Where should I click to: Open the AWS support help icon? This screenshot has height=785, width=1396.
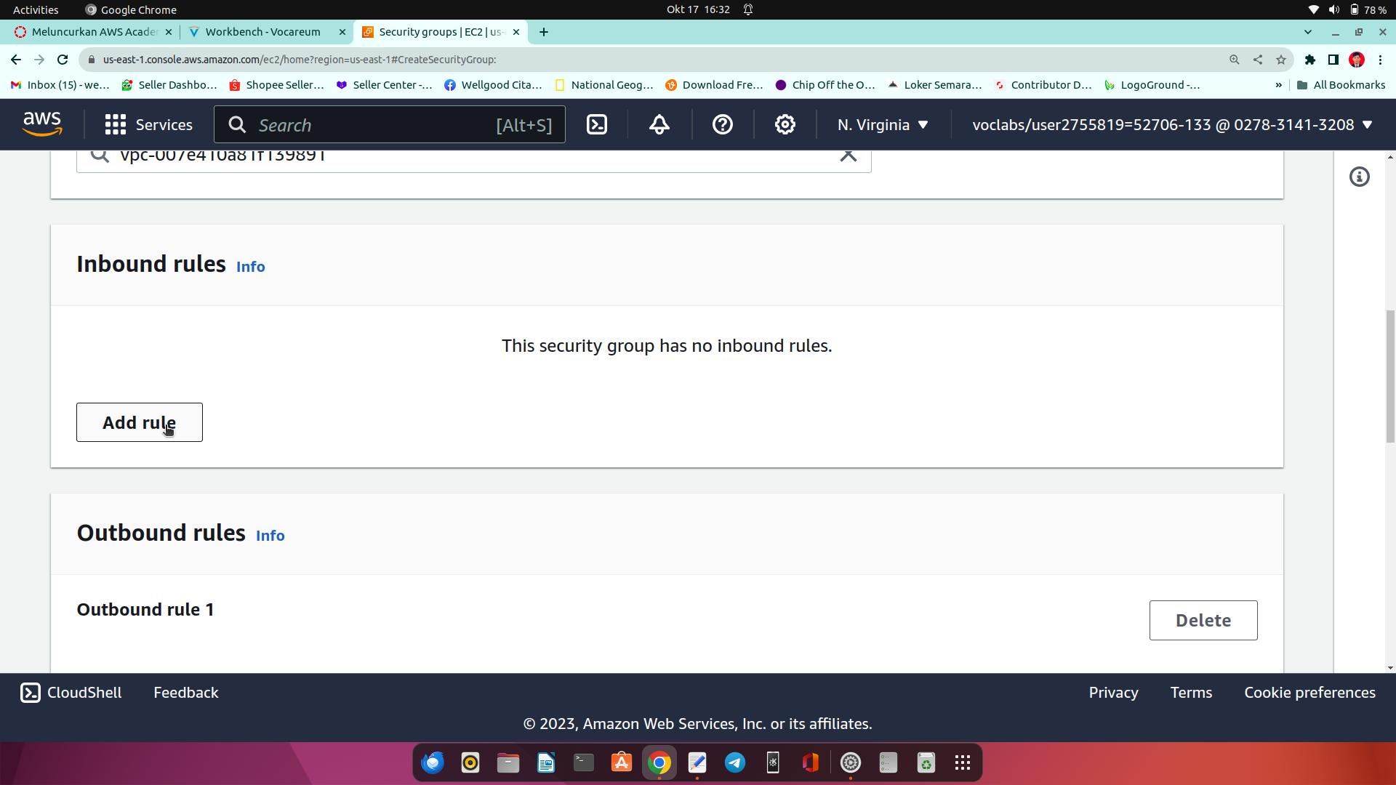(x=722, y=124)
